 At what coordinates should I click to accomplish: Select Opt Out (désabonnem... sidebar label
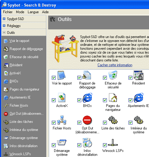click(26, 114)
